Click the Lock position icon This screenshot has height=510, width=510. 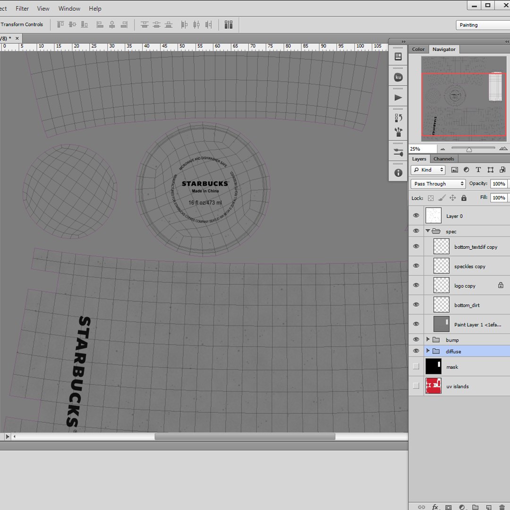[x=452, y=198]
